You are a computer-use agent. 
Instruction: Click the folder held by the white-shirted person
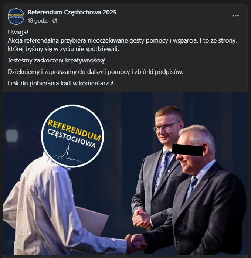92,221
